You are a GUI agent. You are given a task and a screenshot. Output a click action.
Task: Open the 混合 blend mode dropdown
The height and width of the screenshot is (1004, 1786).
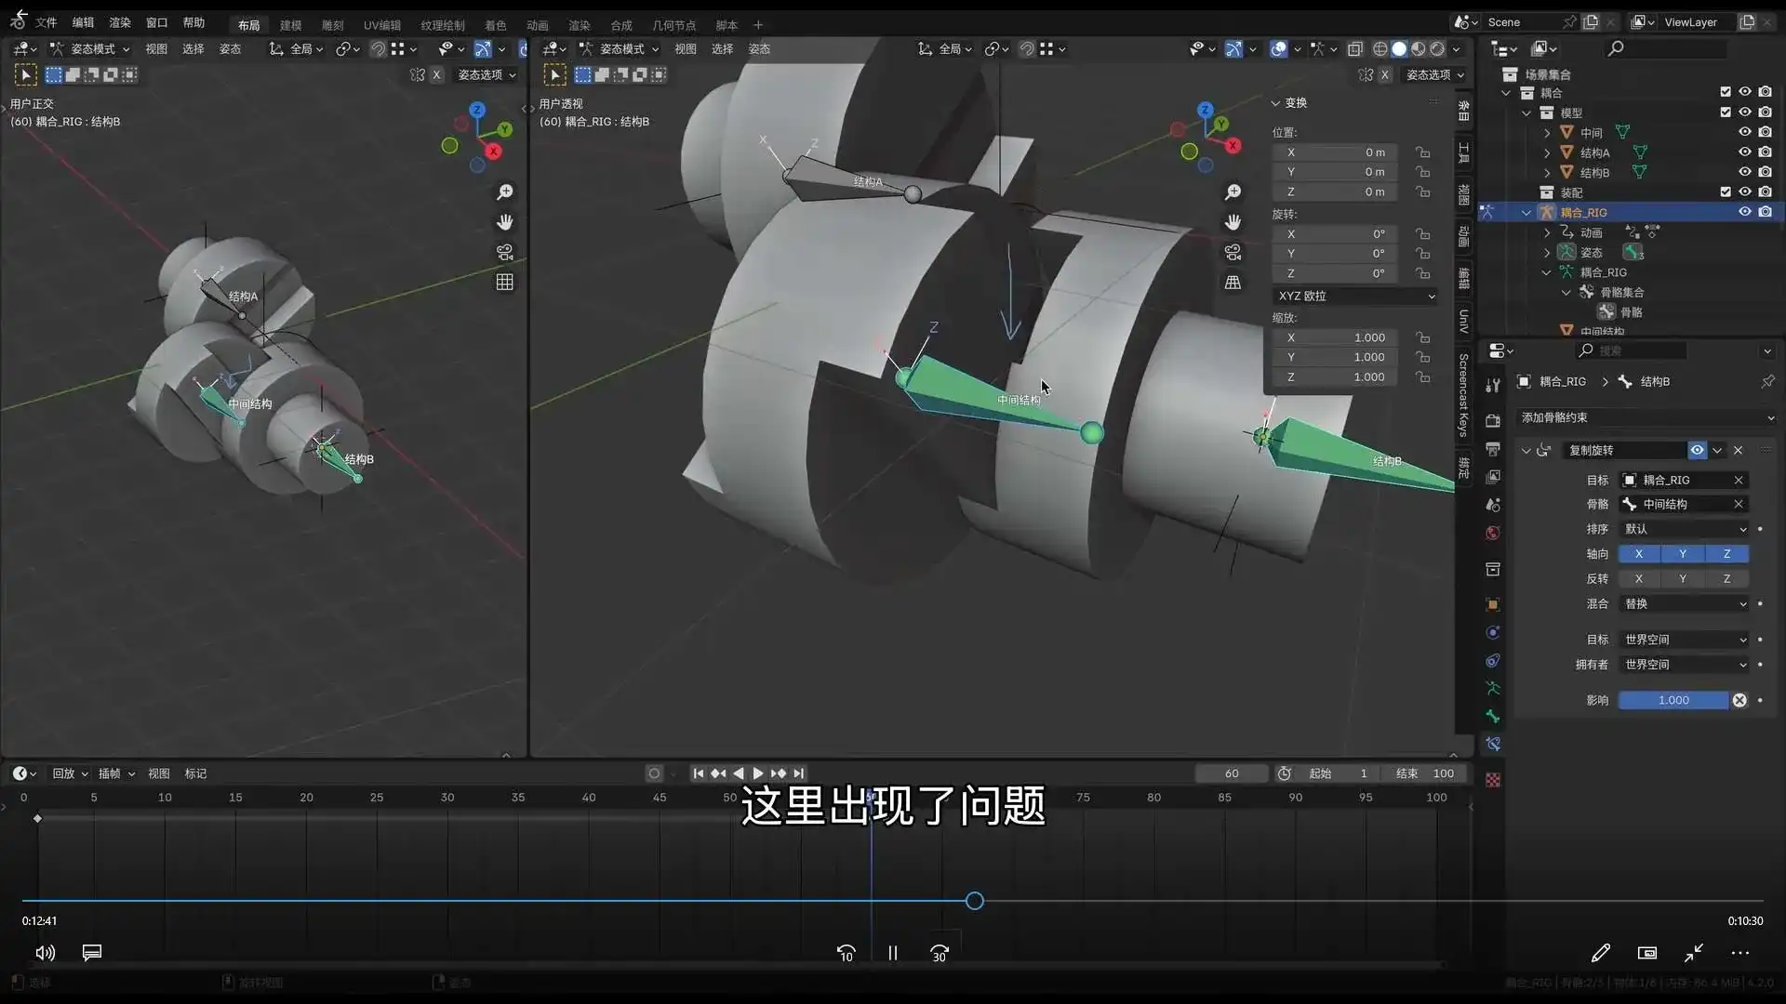tap(1684, 603)
